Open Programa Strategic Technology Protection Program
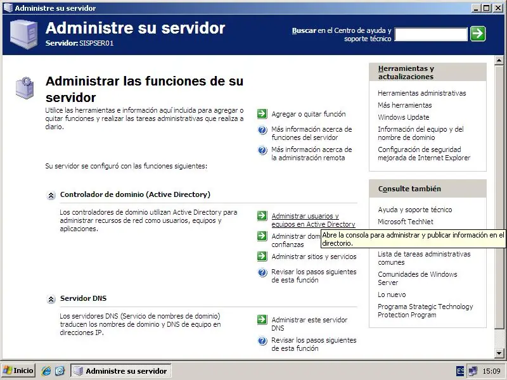 coord(425,310)
